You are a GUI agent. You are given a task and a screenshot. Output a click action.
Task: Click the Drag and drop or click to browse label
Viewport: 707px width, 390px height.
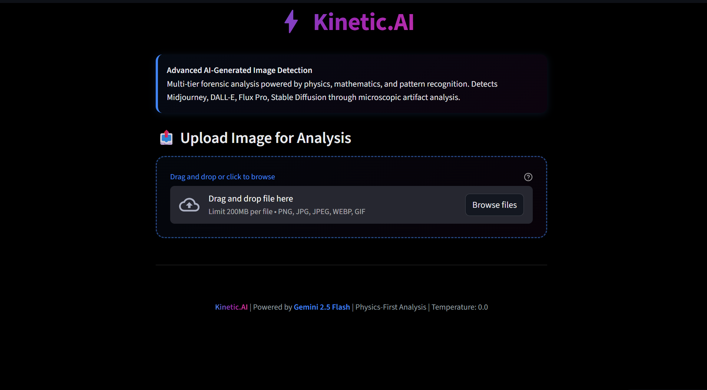click(x=222, y=177)
